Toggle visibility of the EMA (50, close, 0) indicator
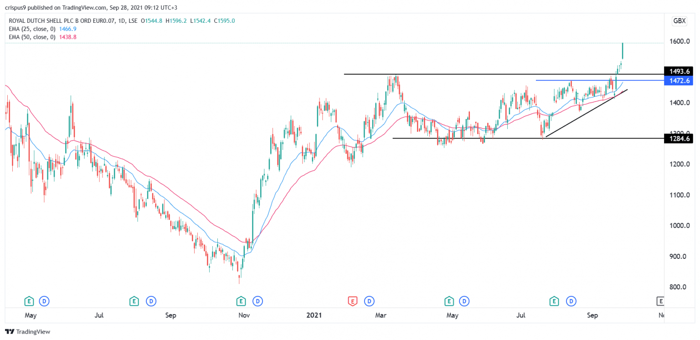 pyautogui.click(x=34, y=37)
